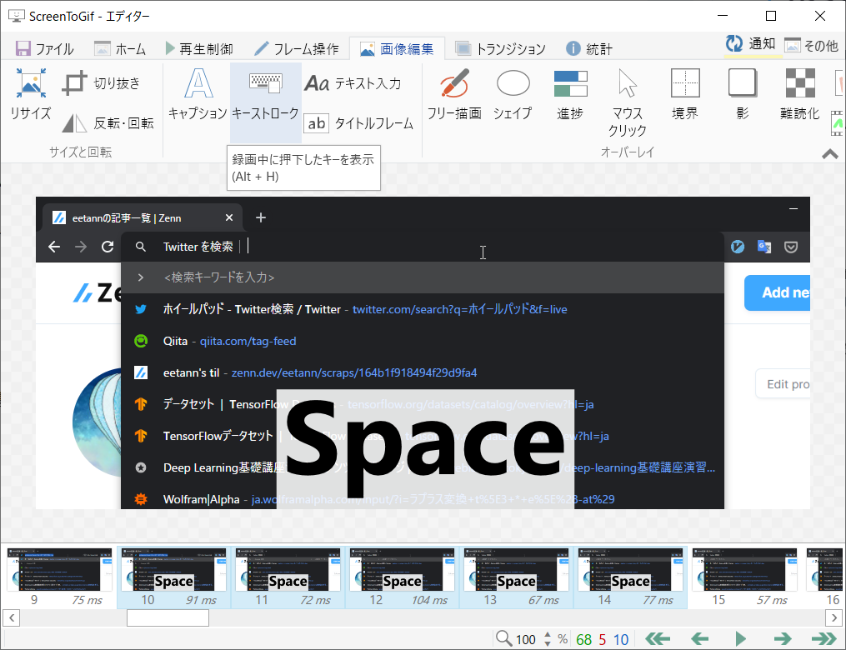Increase zoom with the stepper up arrow
The height and width of the screenshot is (650, 846).
click(x=548, y=635)
